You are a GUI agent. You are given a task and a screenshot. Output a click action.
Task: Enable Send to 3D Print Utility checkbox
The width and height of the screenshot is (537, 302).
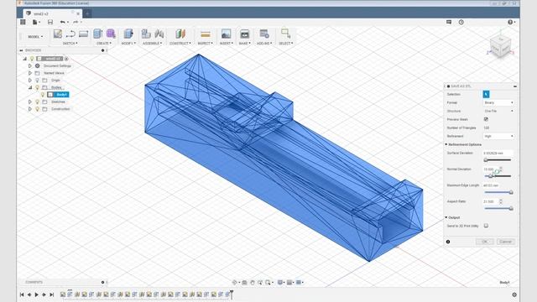pos(486,226)
